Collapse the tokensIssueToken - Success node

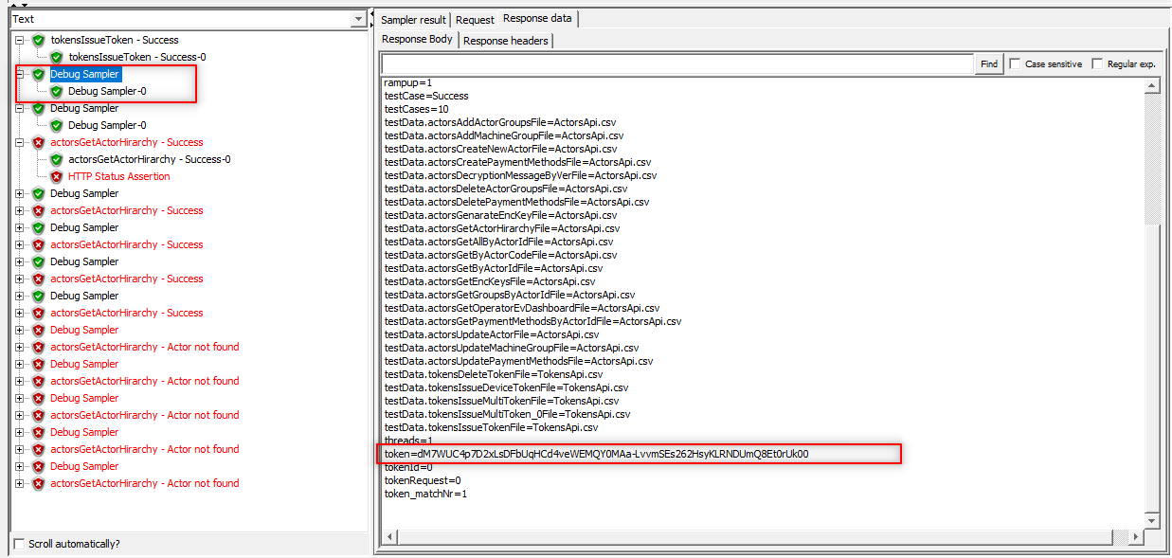click(20, 40)
